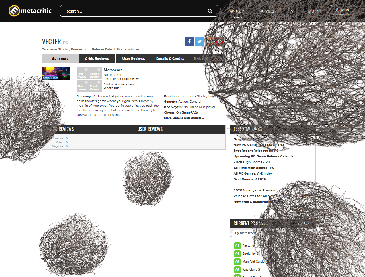This screenshot has height=277, width=365.
Task: Open the Vecter game cover thumbnail
Action: coord(56,73)
